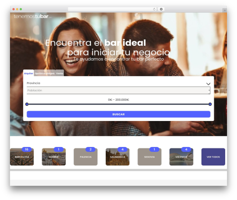The height and width of the screenshot is (200, 237).
Task: Open the Palencia city card
Action: coord(86,157)
